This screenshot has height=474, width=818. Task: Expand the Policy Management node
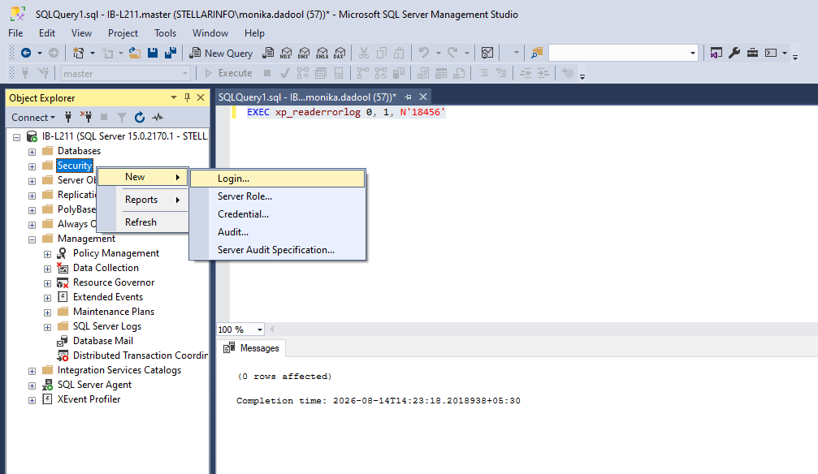(47, 255)
